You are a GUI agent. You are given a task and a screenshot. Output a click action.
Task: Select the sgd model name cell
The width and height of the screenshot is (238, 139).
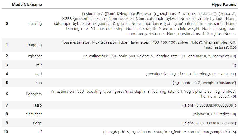tap(38, 74)
